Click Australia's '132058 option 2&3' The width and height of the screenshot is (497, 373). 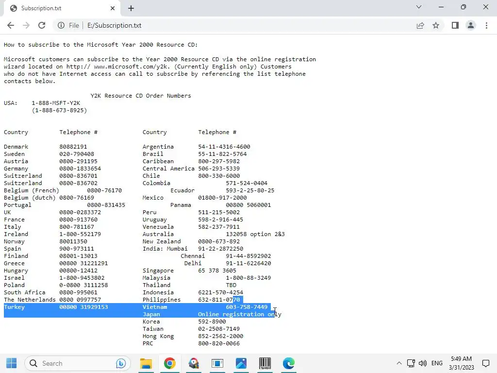pyautogui.click(x=255, y=234)
